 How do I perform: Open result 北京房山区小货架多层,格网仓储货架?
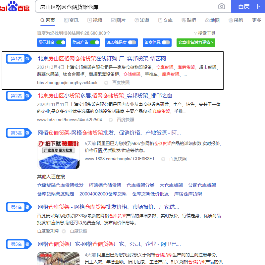click(105, 96)
